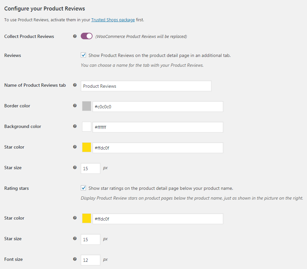Image resolution: width=307 pixels, height=269 pixels.
Task: Open the Background color white swatch picker
Action: (x=87, y=127)
